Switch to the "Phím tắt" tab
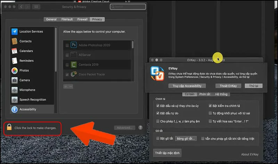 (205, 94)
